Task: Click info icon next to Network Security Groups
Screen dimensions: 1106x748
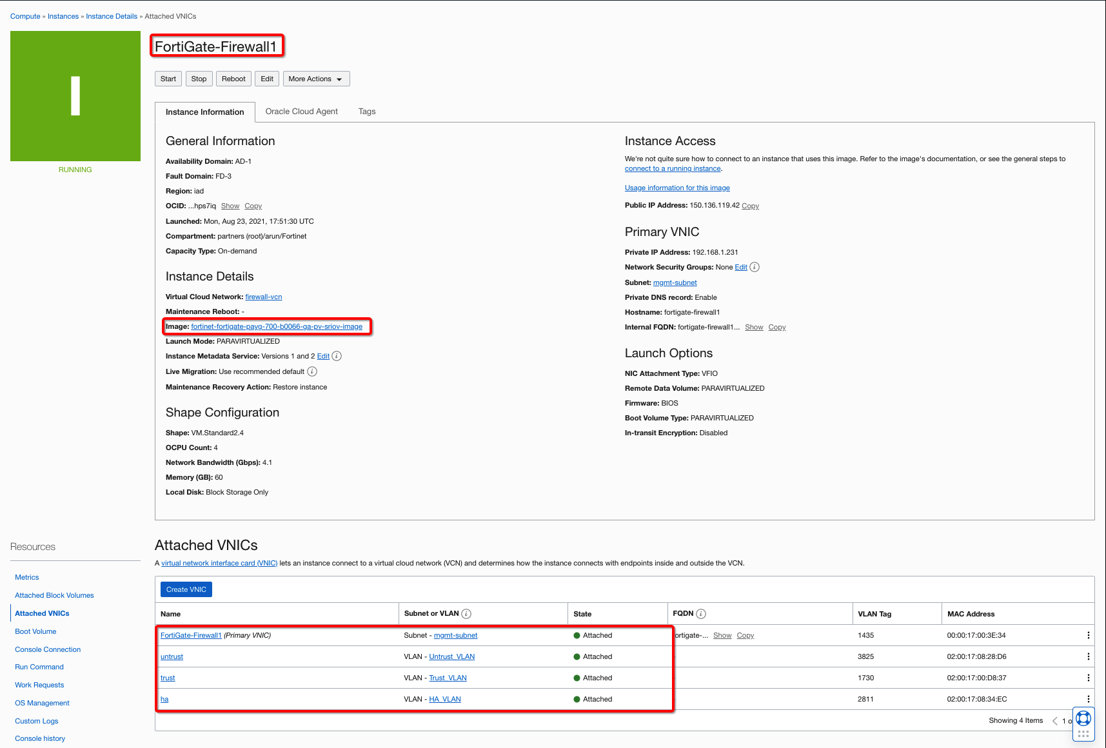Action: pyautogui.click(x=755, y=267)
